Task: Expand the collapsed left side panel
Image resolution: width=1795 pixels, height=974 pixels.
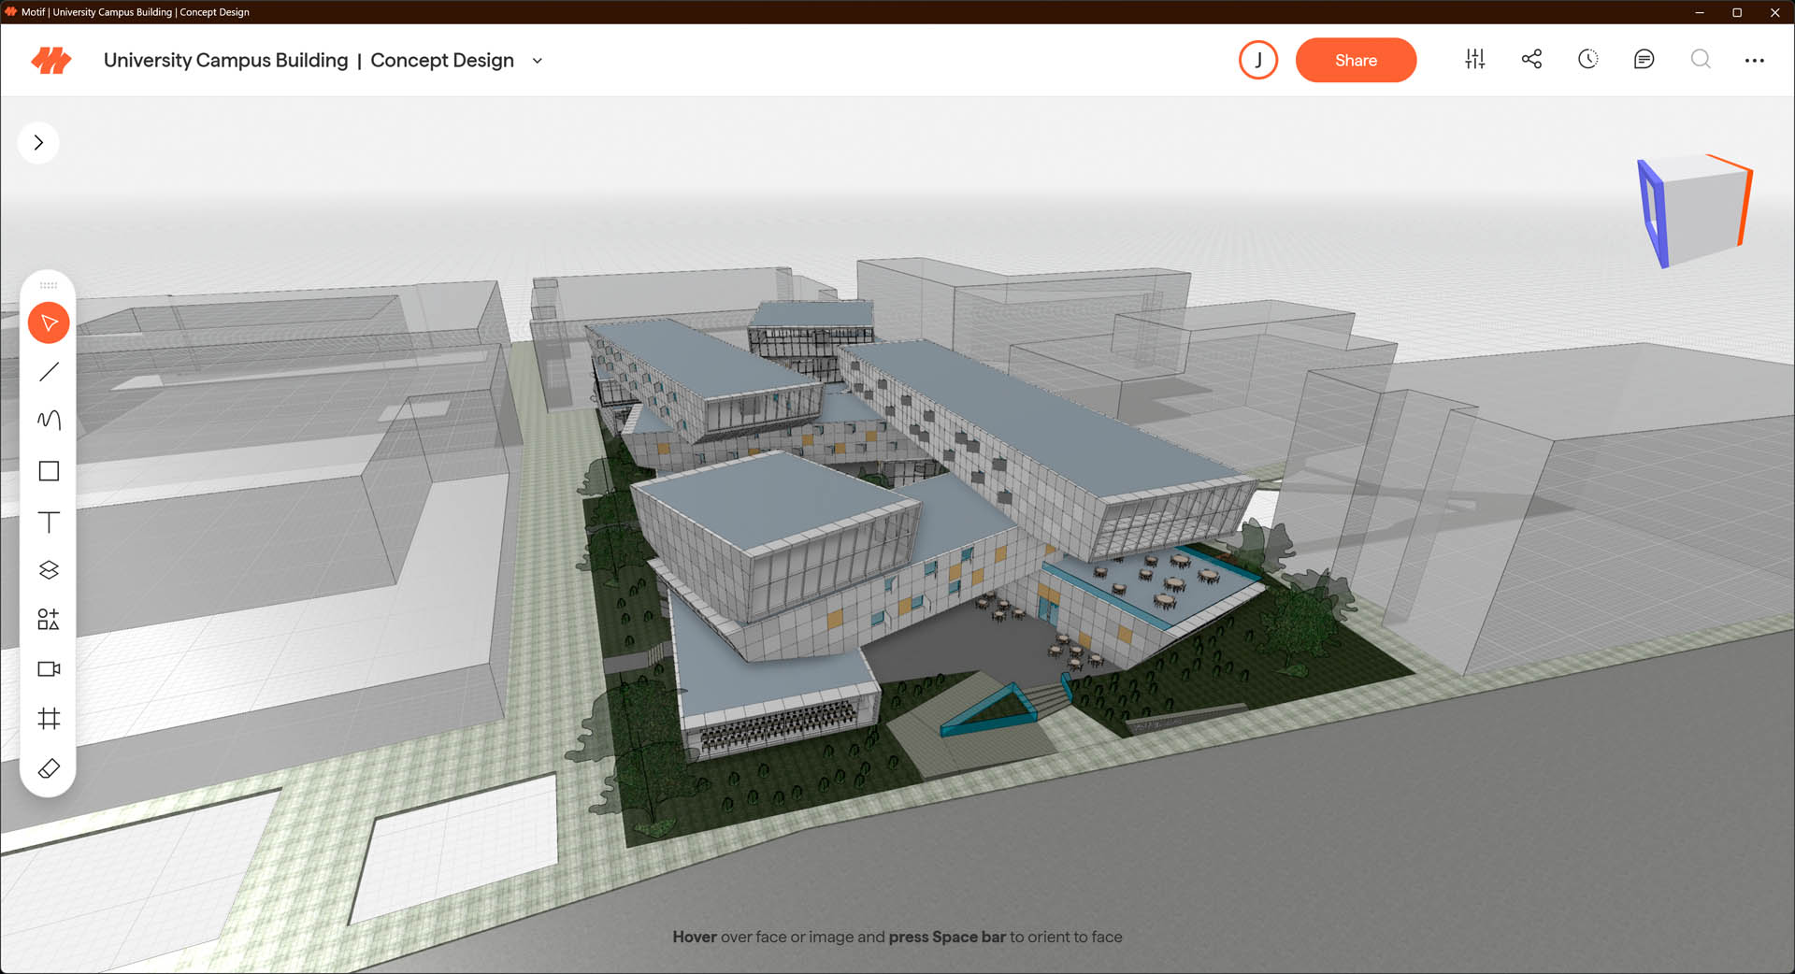Action: pos(38,143)
